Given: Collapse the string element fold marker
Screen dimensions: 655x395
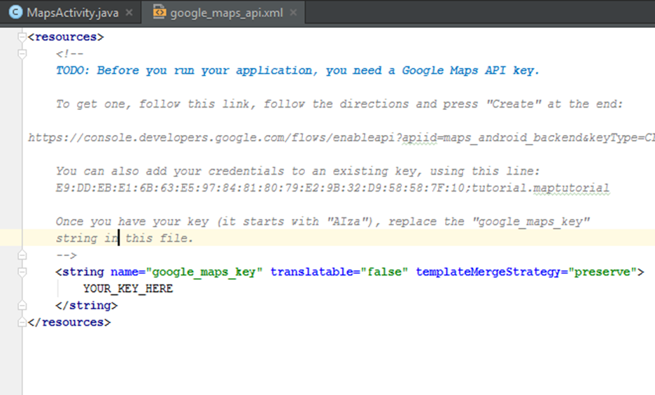Looking at the screenshot, I should [x=22, y=272].
